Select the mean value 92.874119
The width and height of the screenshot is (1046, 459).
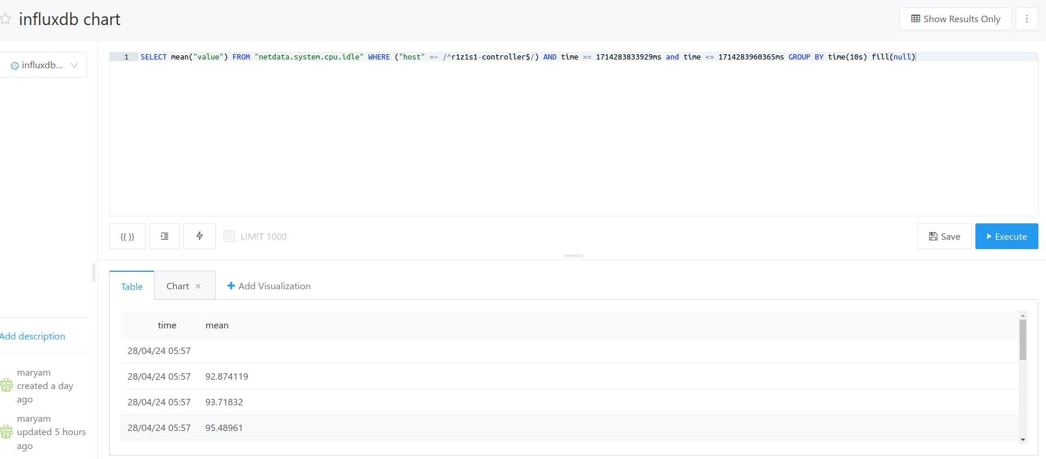pyautogui.click(x=227, y=376)
